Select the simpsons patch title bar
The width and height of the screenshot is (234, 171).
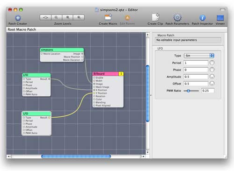[62, 50]
